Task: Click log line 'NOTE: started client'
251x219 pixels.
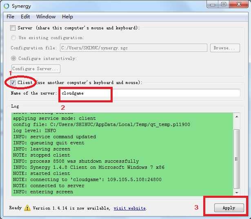Action: tap(42, 173)
